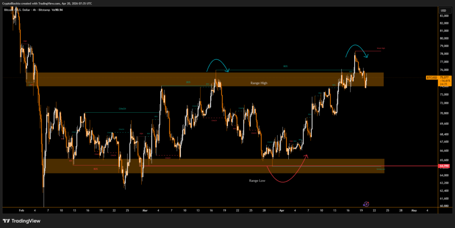Click the May label on time axis

[414, 211]
